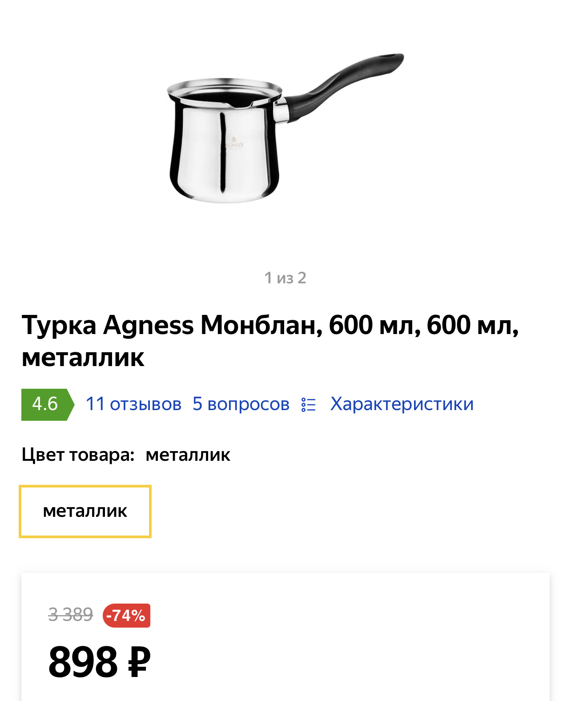Select the металлик color option

click(85, 511)
